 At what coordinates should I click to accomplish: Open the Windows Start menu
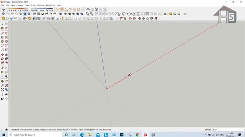point(4,135)
